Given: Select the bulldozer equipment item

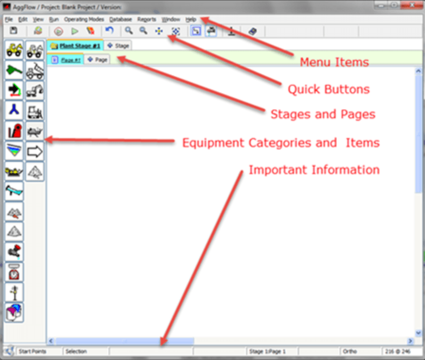Looking at the screenshot, I should [35, 111].
